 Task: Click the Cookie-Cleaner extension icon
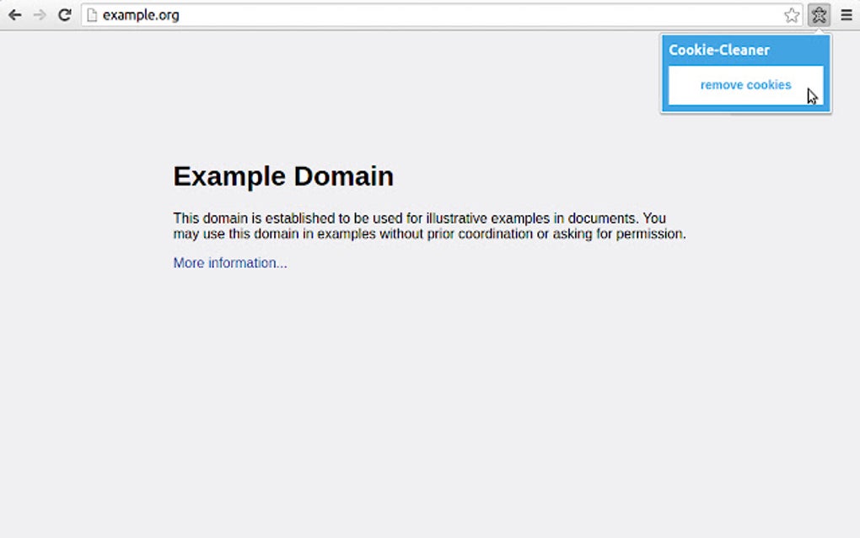(818, 14)
